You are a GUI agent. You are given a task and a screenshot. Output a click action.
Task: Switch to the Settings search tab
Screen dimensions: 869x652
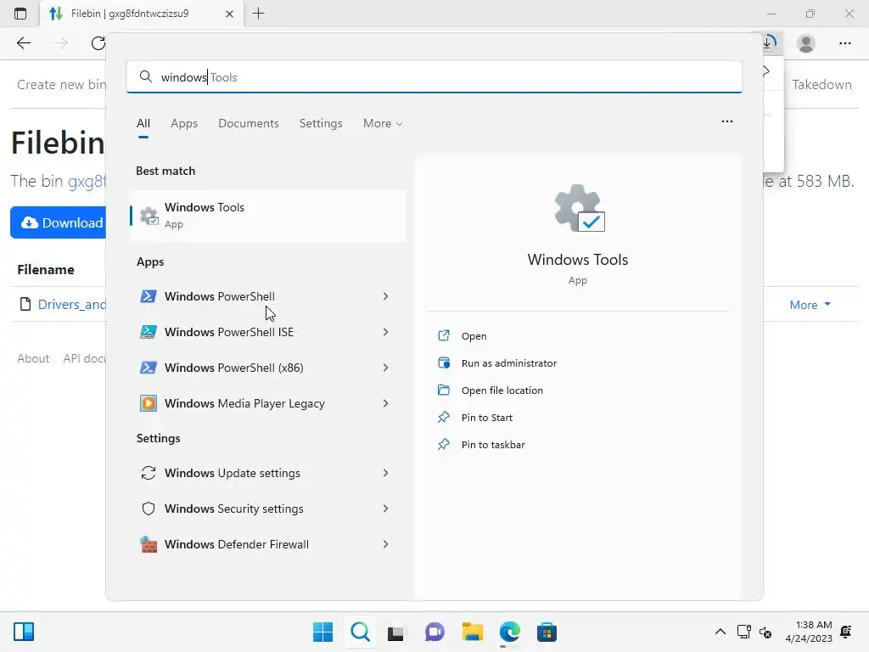point(321,124)
